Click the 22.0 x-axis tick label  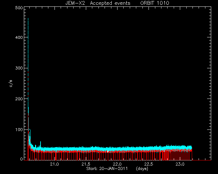[117, 164]
